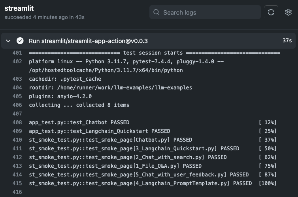Click the magnifier icon in search box
The image size is (298, 197).
click(157, 12)
